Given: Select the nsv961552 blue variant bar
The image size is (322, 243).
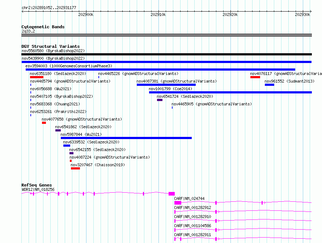Looking at the screenshot, I should point(270,85).
